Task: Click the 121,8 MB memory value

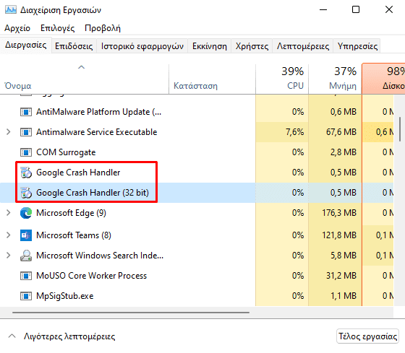Action: point(339,235)
